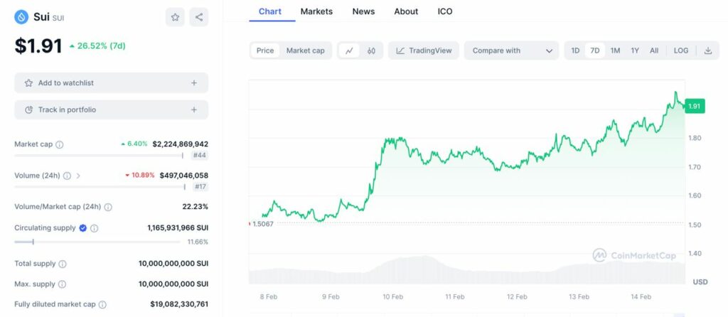Click the share icon button
Image resolution: width=728 pixels, height=317 pixels.
(x=199, y=17)
